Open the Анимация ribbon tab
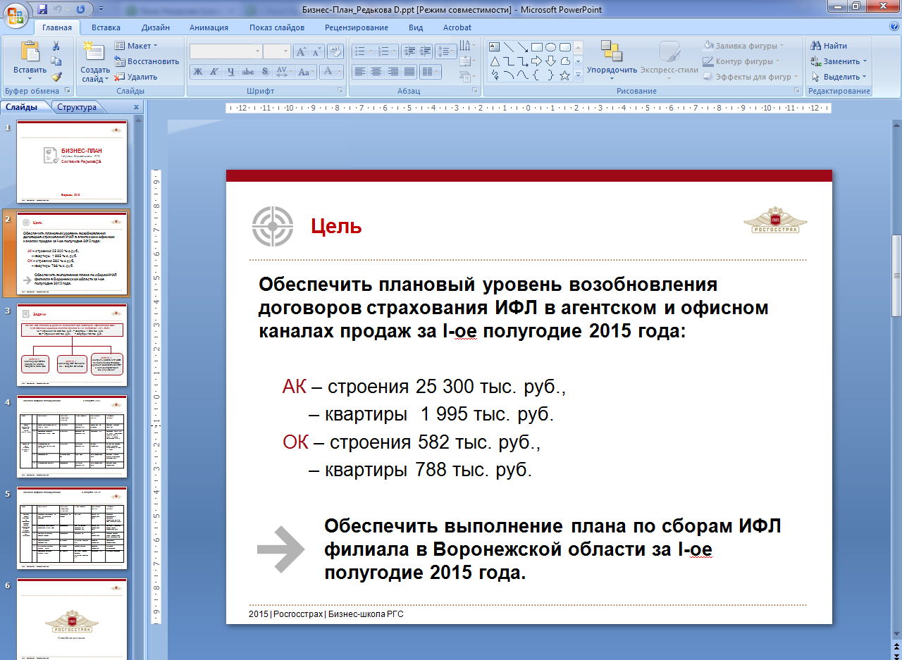902x660 pixels. (x=209, y=27)
